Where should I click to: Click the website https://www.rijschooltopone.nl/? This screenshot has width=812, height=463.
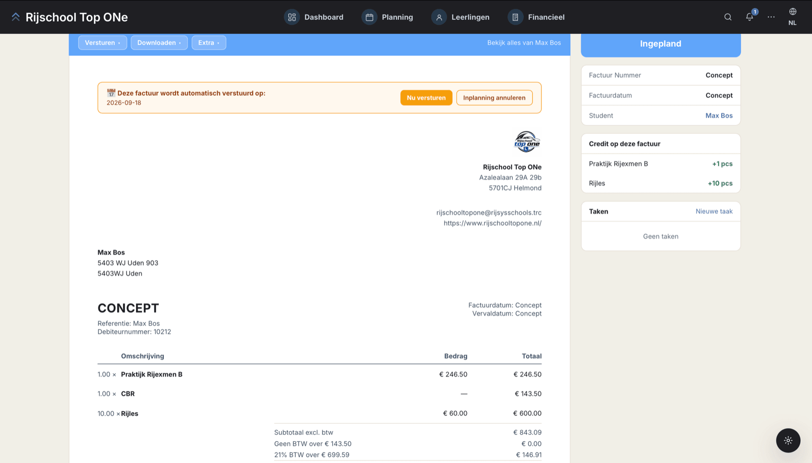pyautogui.click(x=492, y=223)
